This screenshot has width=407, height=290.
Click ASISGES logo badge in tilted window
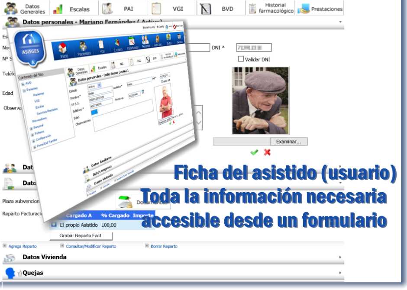point(31,49)
